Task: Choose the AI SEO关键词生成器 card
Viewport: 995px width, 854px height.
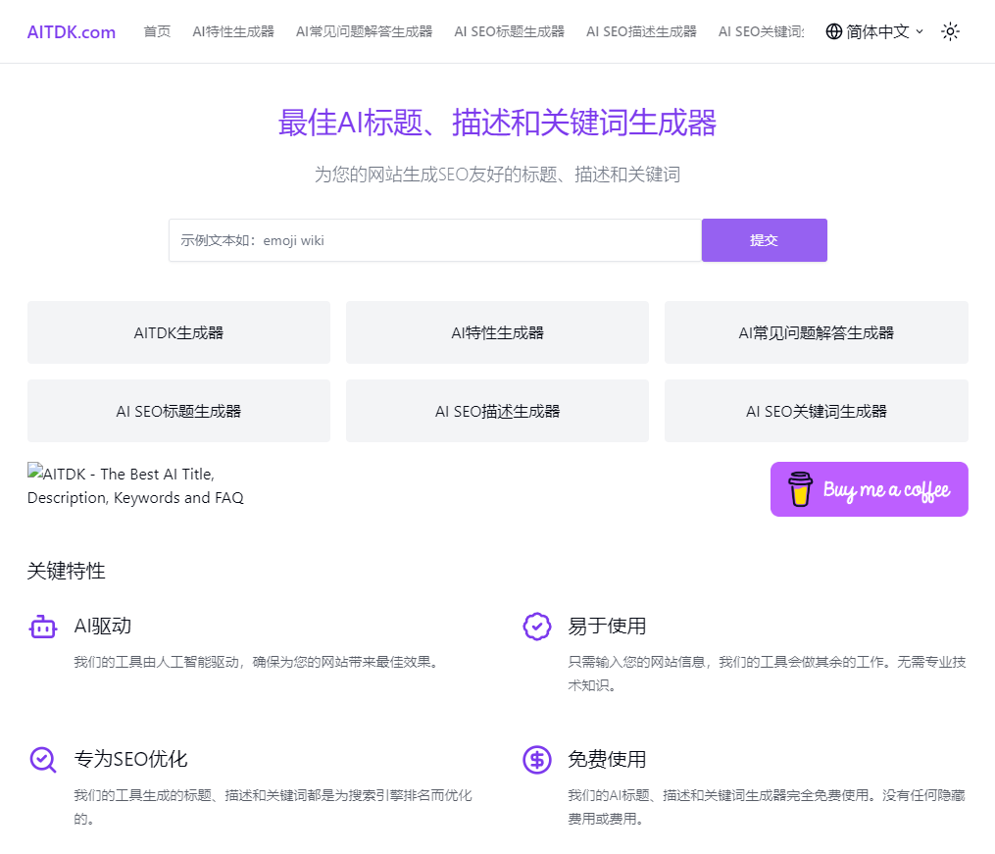Action: pyautogui.click(x=816, y=411)
